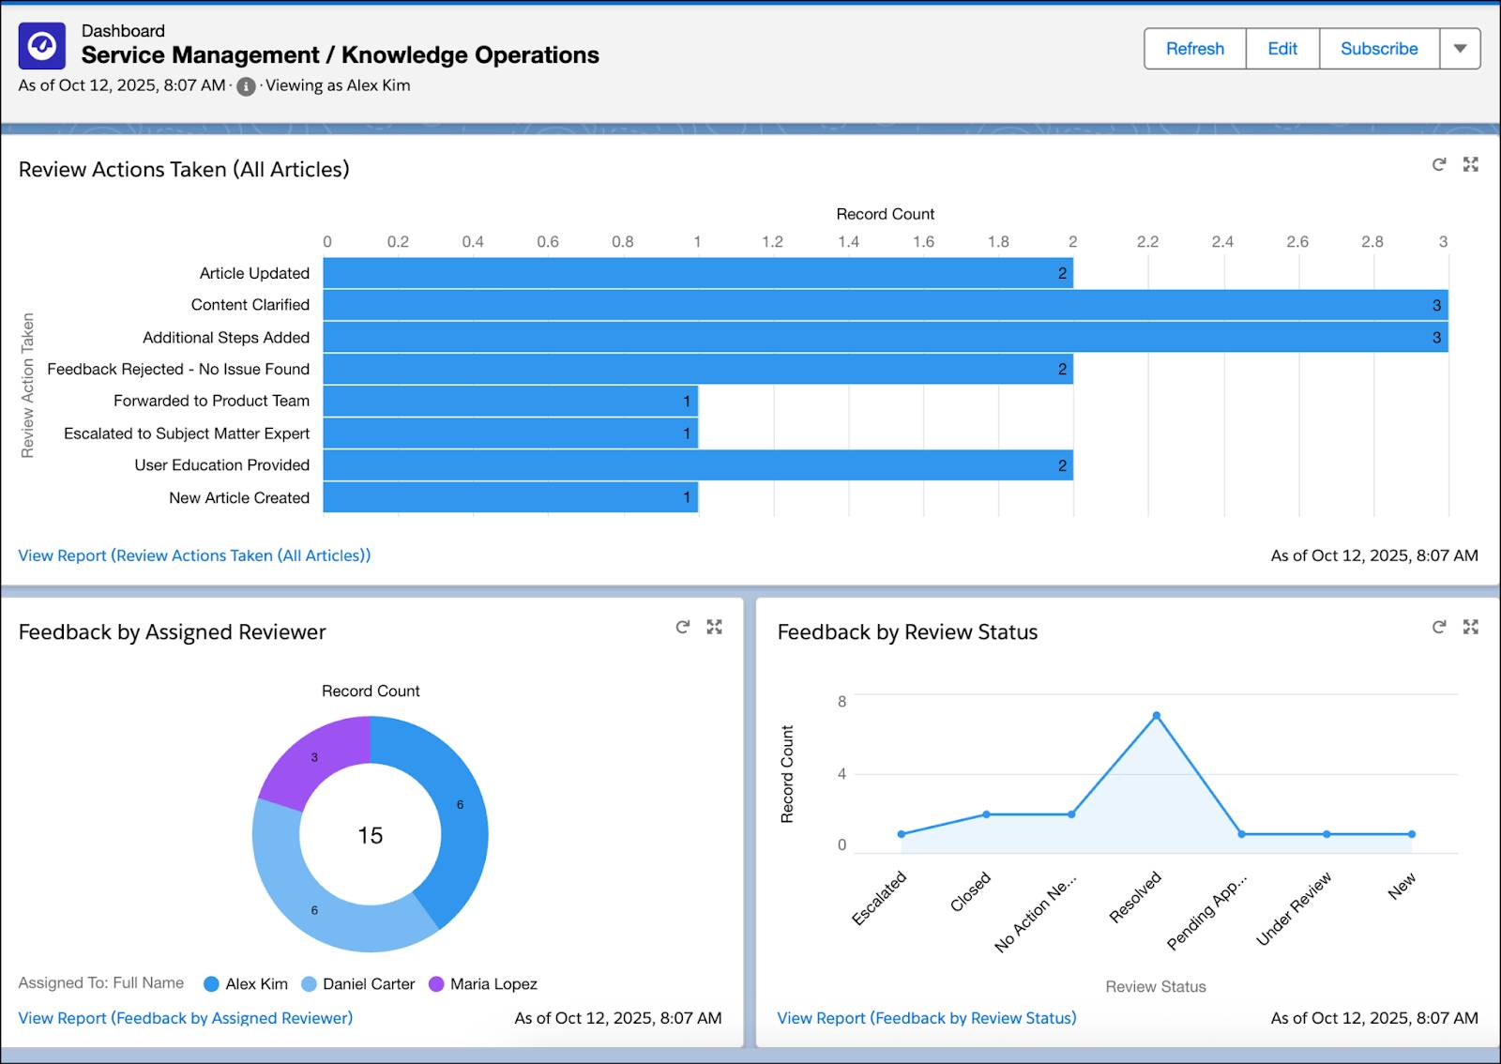Screen dimensions: 1501x1064
Task: Click the purple dashboard logo icon
Action: 40,44
